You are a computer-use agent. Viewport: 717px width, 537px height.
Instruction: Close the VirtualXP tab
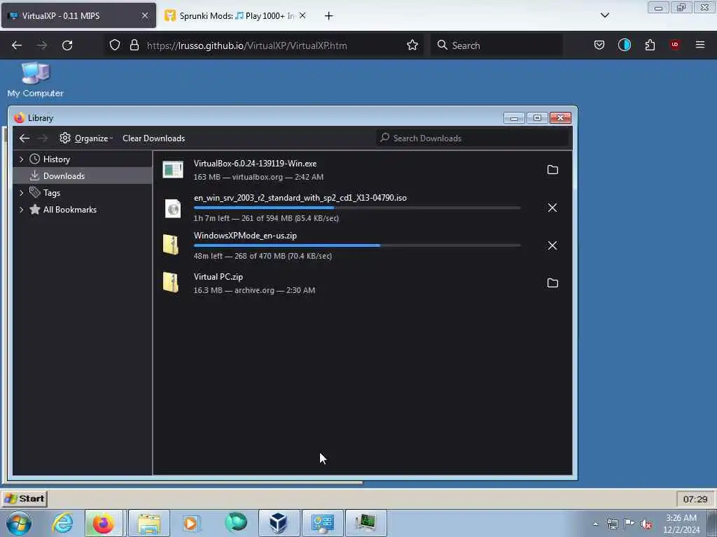(x=145, y=16)
